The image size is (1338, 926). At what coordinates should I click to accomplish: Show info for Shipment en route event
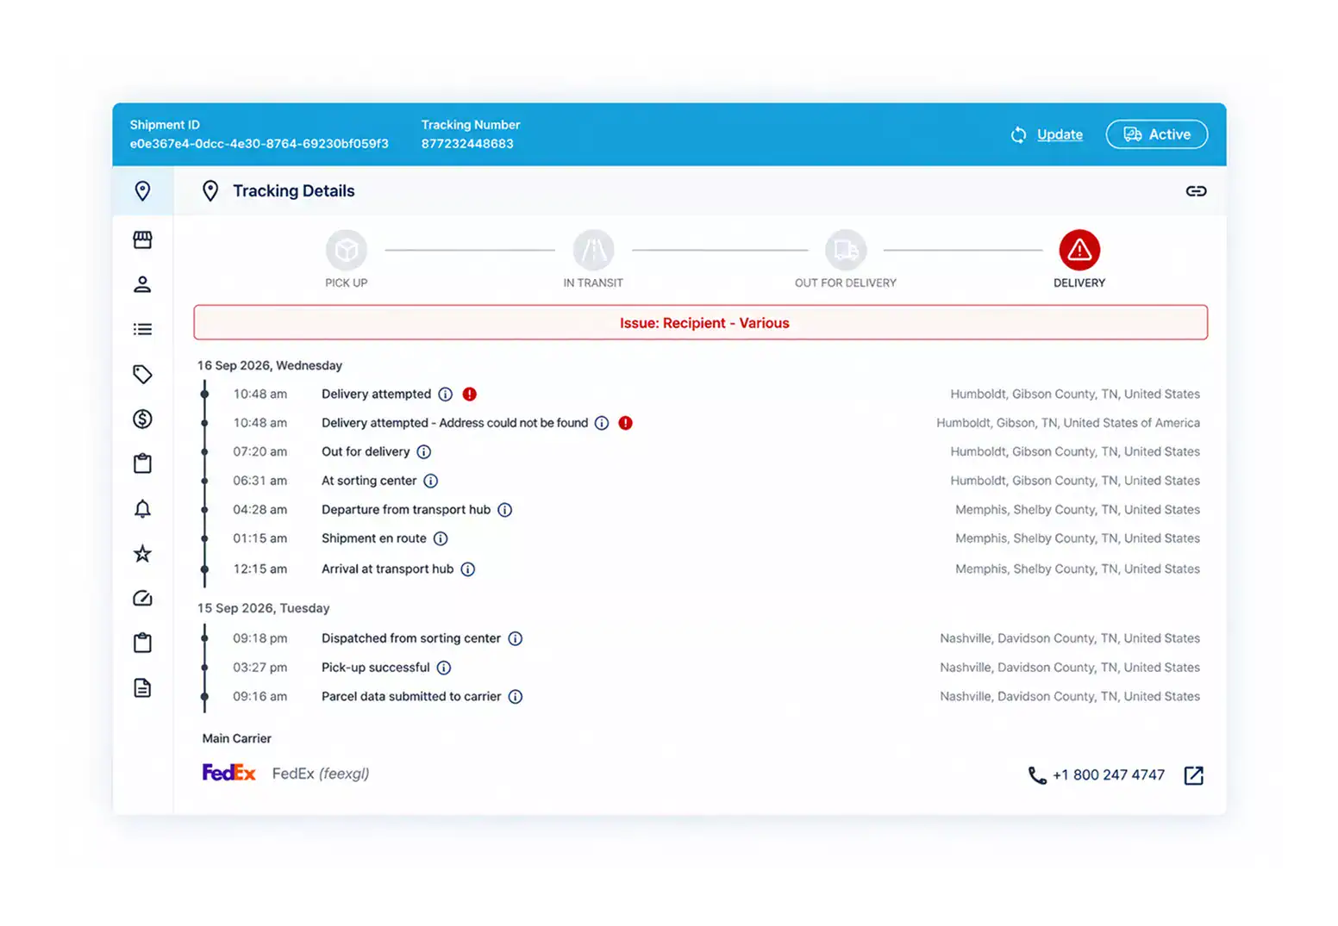(x=441, y=539)
